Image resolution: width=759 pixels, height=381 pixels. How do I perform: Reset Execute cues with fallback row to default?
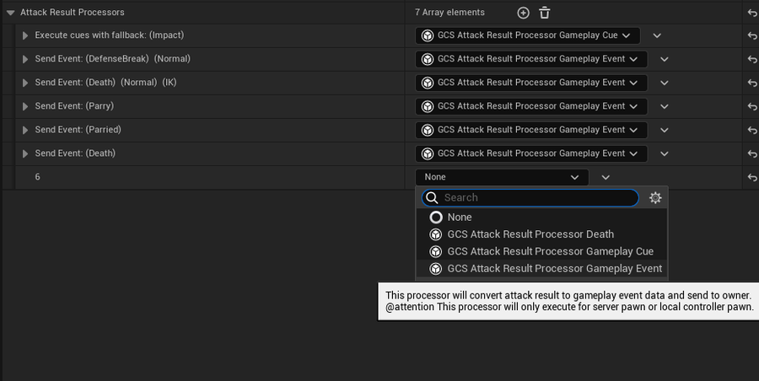(x=751, y=36)
